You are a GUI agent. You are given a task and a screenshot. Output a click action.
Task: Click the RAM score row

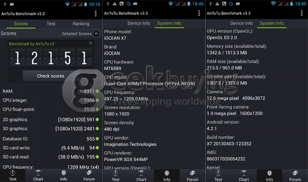(50, 91)
